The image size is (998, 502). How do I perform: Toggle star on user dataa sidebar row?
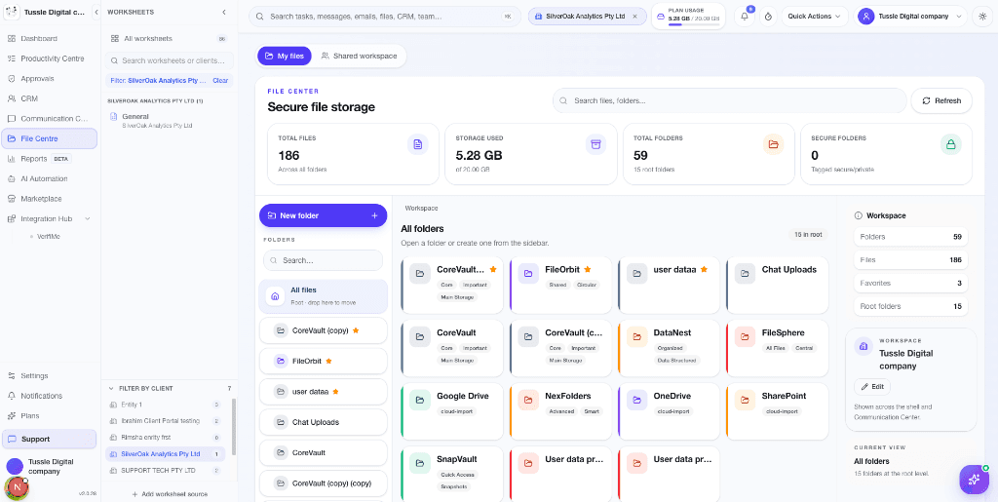pos(335,391)
